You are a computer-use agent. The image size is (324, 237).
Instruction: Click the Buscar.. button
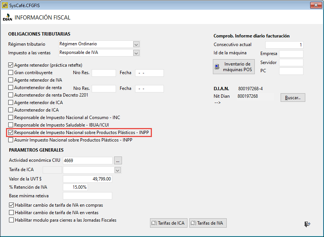click(x=293, y=98)
